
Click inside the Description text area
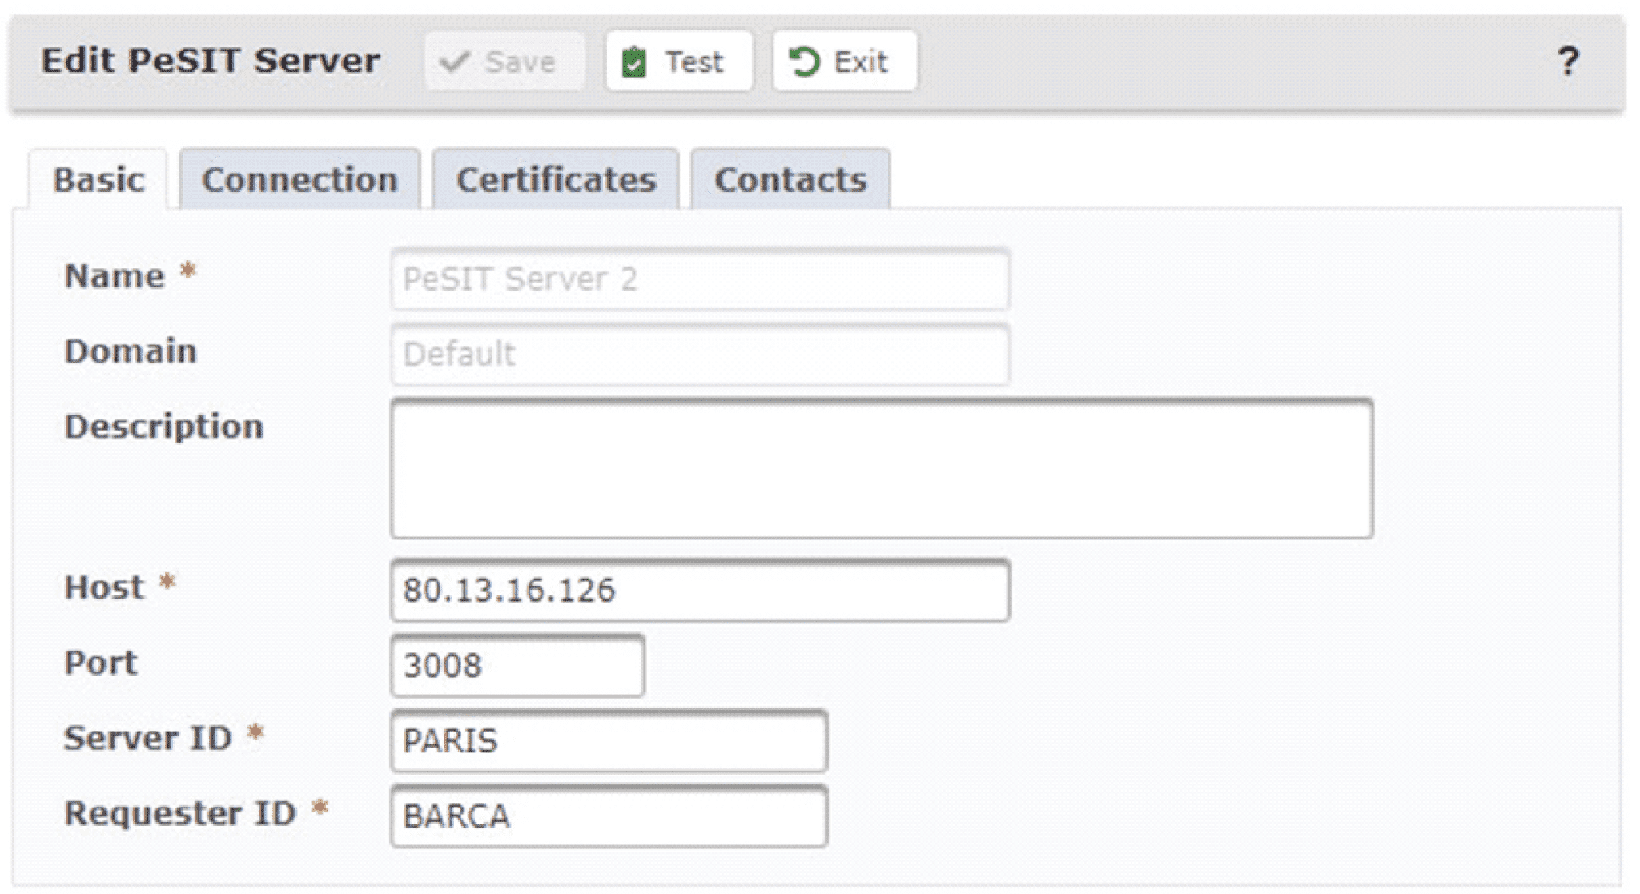tap(881, 469)
